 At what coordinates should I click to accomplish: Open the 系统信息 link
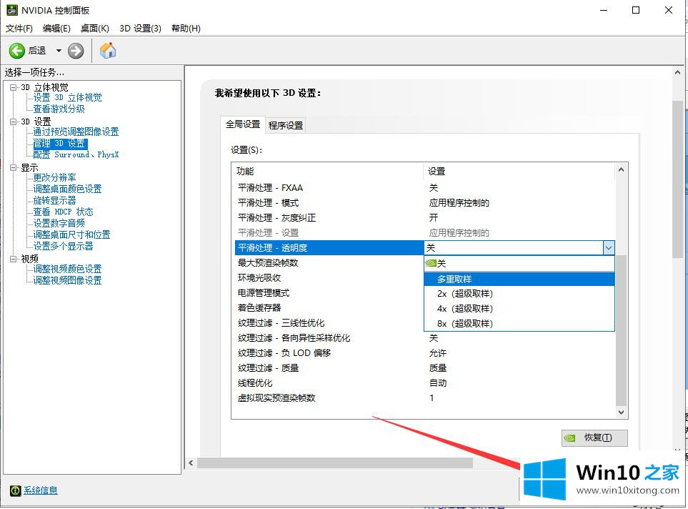41,490
